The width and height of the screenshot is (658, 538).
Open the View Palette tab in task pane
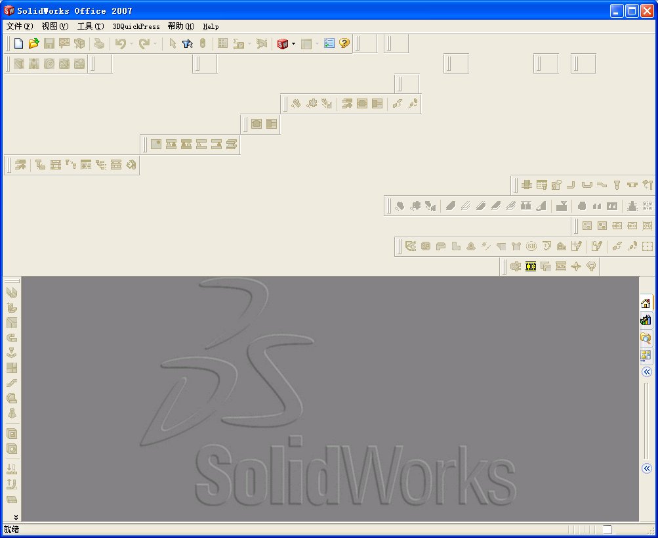(646, 355)
